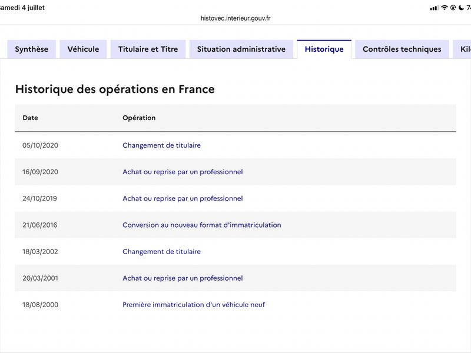This screenshot has height=353, width=471.
Task: Click the date 20/03/2001
Action: (40, 278)
